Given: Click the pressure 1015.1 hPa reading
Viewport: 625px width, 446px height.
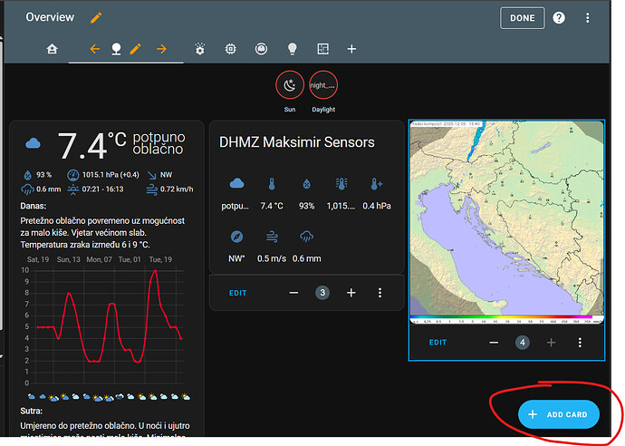Looking at the screenshot, I should point(103,175).
